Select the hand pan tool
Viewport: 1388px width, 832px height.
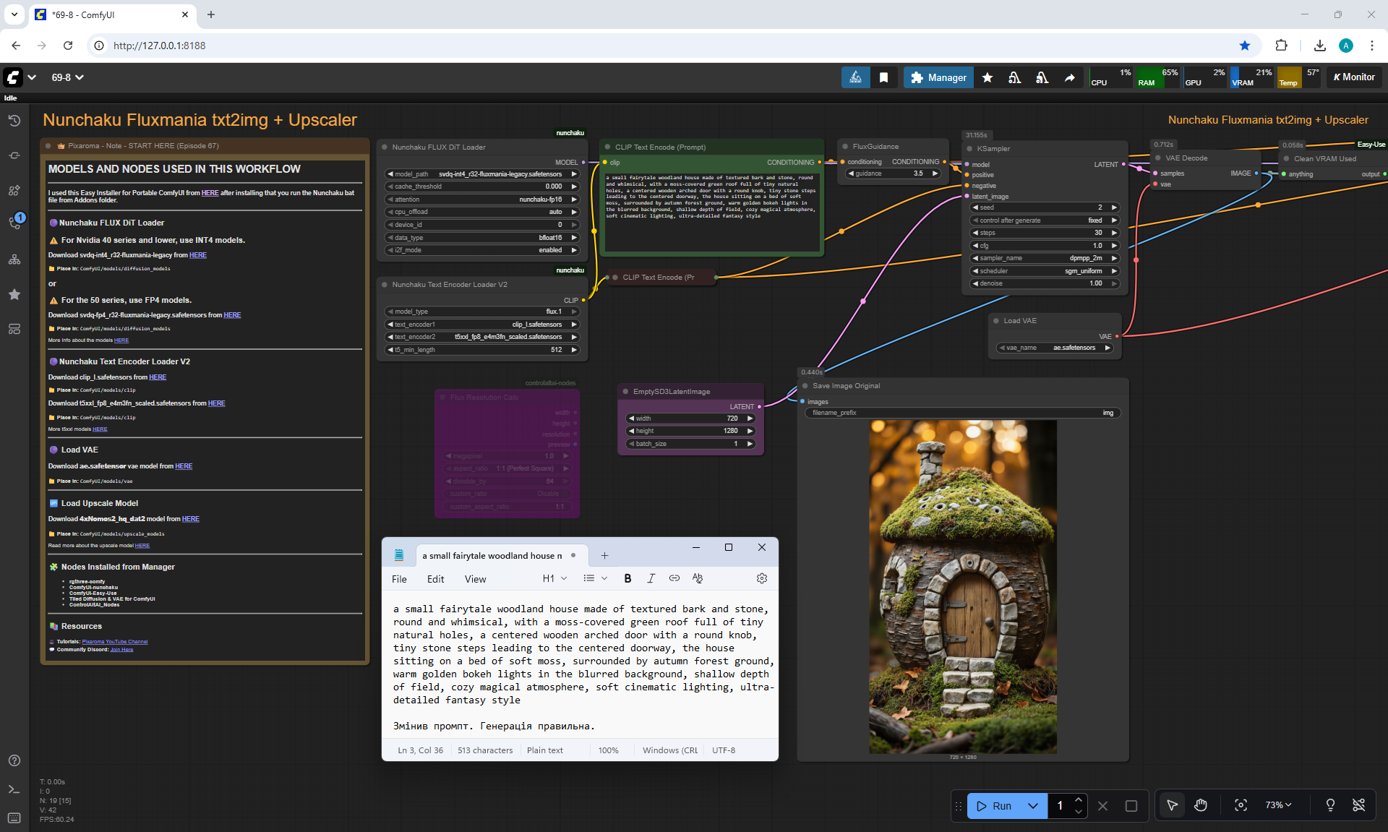(1201, 805)
